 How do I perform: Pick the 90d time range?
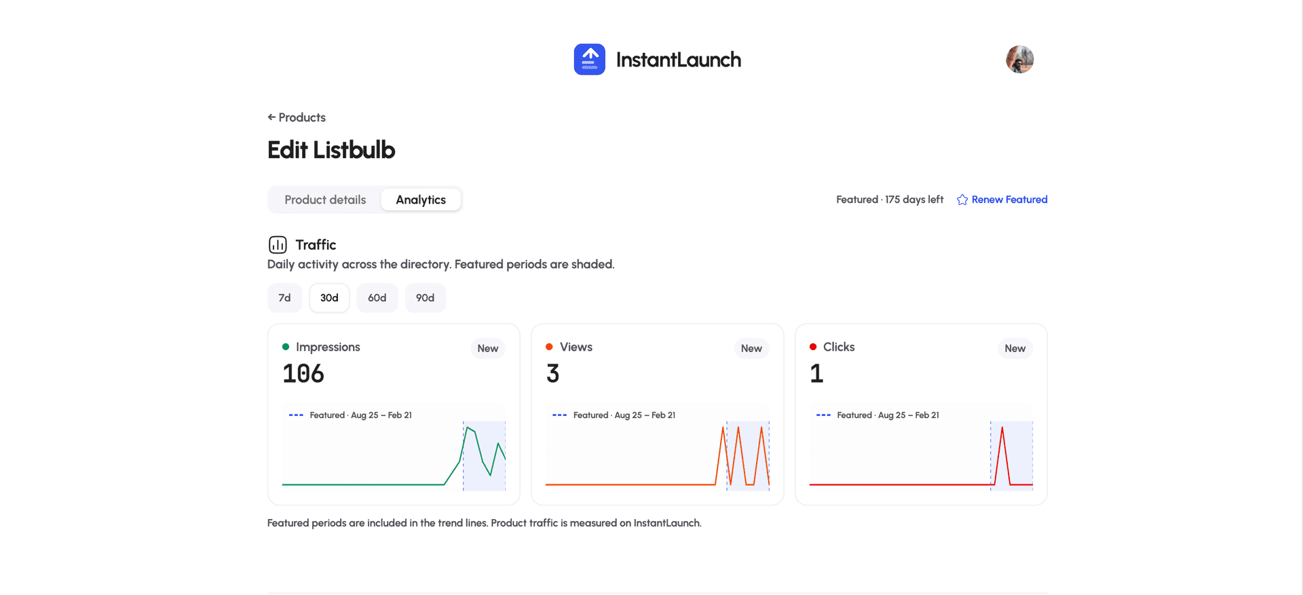426,298
